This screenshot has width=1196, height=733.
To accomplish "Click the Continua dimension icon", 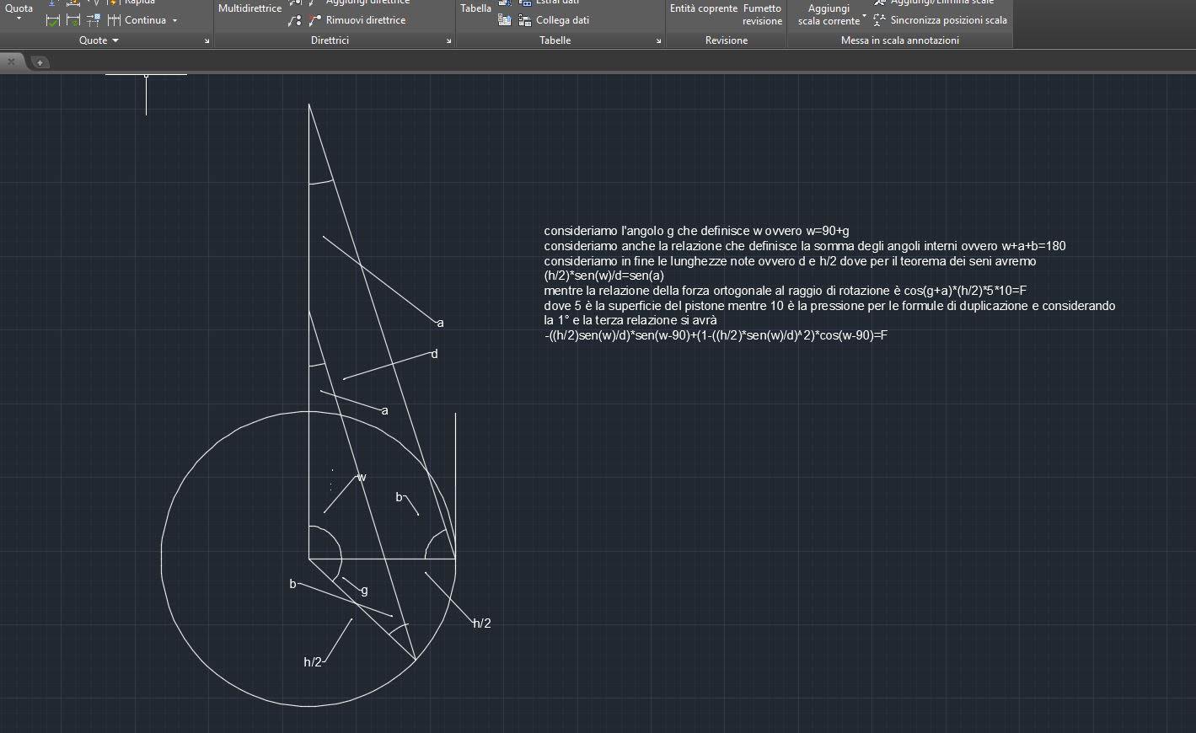I will (115, 20).
